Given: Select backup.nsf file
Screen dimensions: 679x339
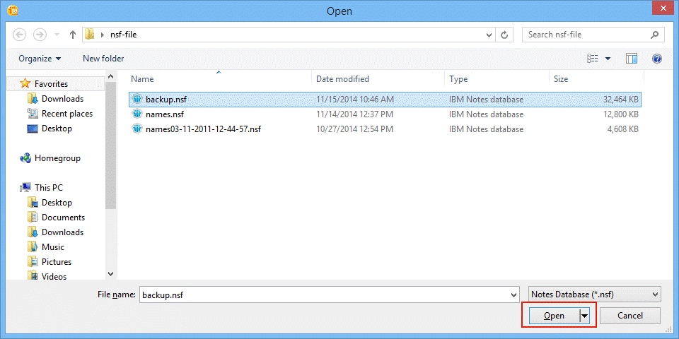Looking at the screenshot, I should click(385, 100).
